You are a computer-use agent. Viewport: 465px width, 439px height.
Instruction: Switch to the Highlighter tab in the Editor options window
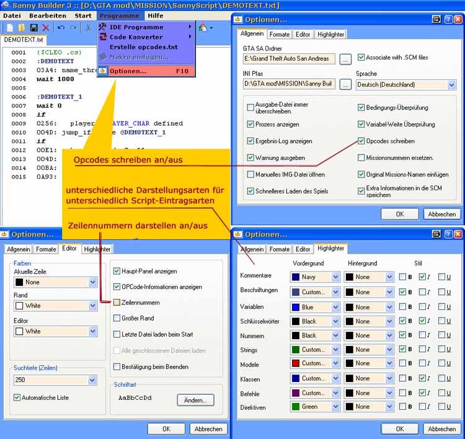pos(97,249)
